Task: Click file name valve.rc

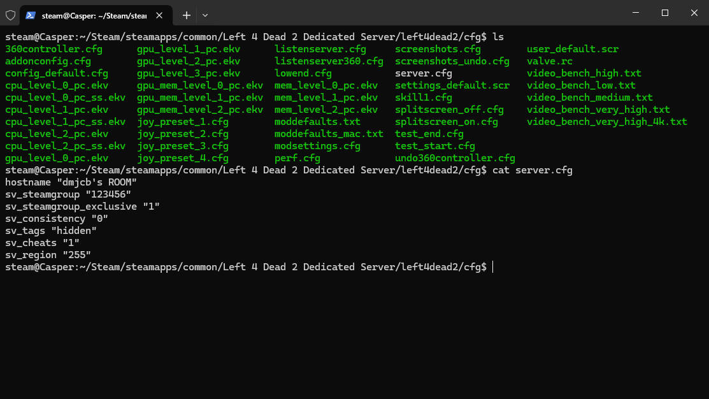Action: point(549,61)
